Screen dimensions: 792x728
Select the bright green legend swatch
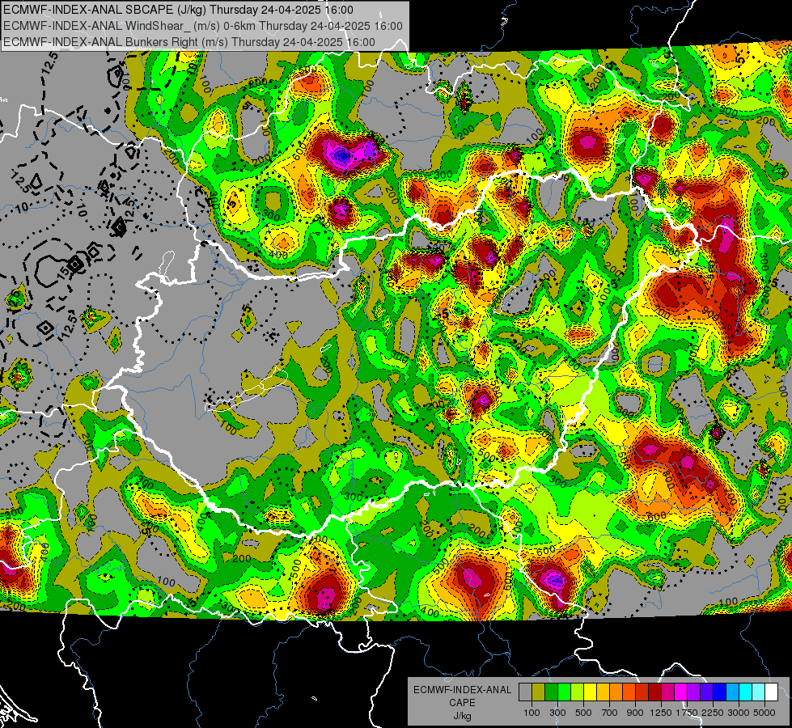(564, 692)
